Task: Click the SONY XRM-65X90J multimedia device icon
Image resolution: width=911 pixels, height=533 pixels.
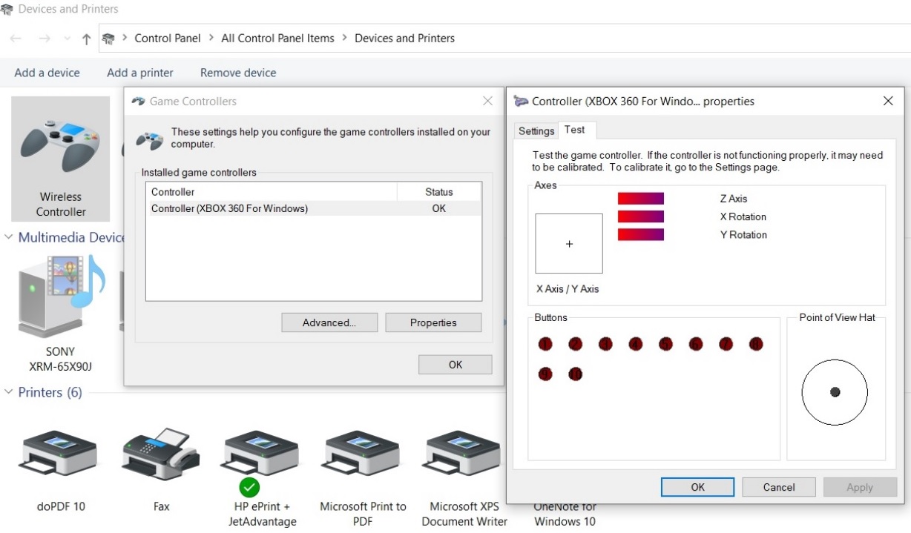Action: (x=61, y=297)
